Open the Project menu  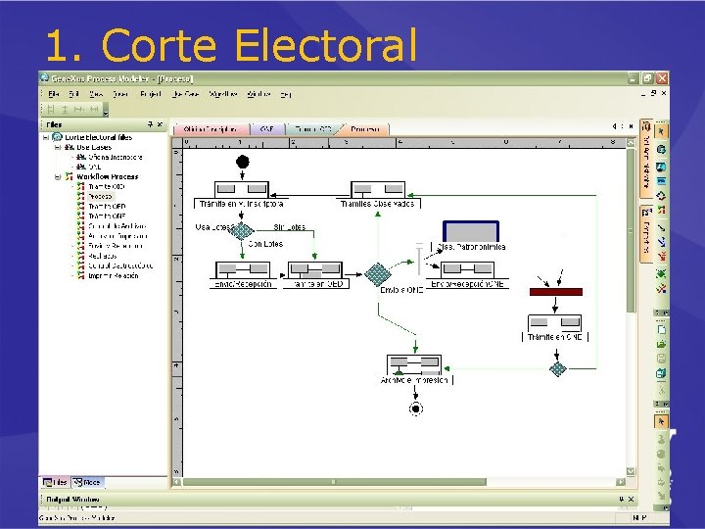[151, 94]
